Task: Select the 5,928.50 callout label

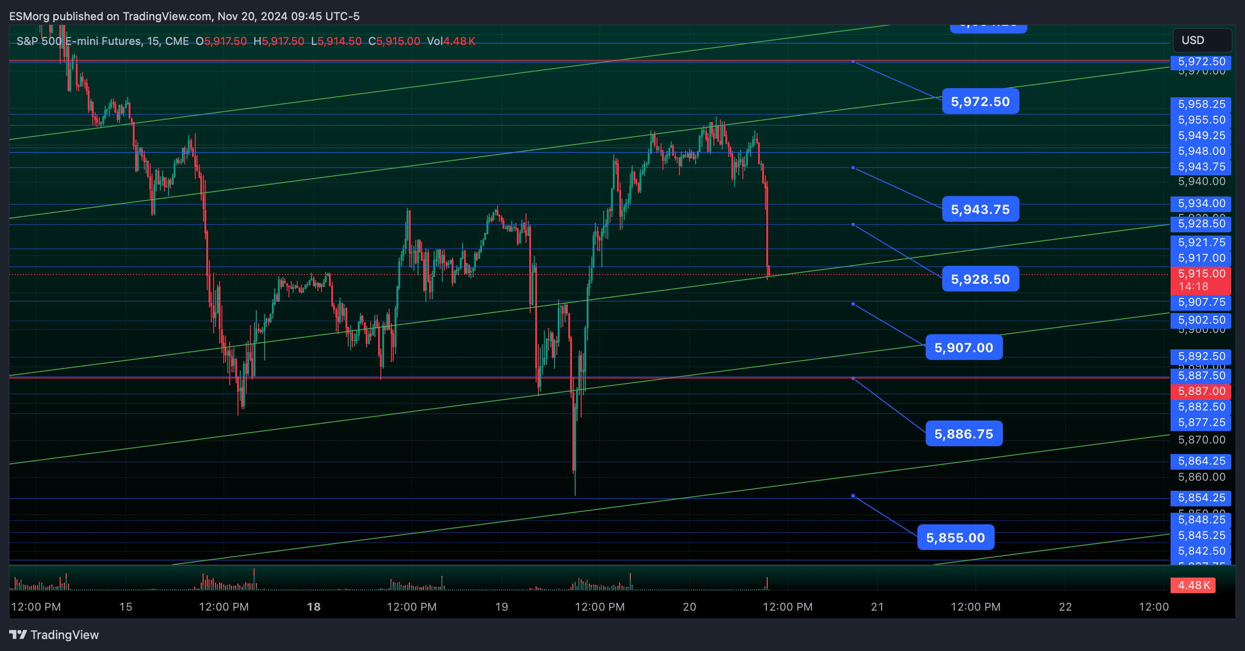Action: pyautogui.click(x=980, y=279)
